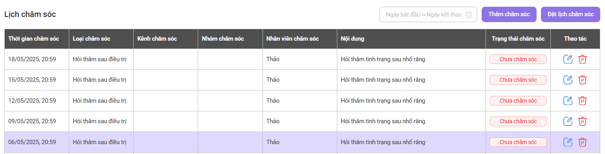The width and height of the screenshot is (605, 154).
Task: Click Chưa chăm sóc status on 12/05/2025 row
Action: click(518, 101)
